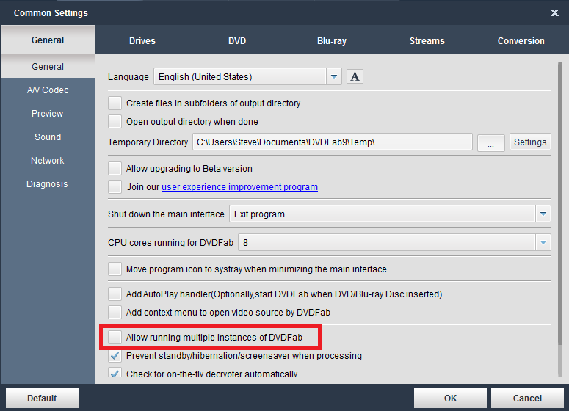Click the OK button

[x=450, y=399]
